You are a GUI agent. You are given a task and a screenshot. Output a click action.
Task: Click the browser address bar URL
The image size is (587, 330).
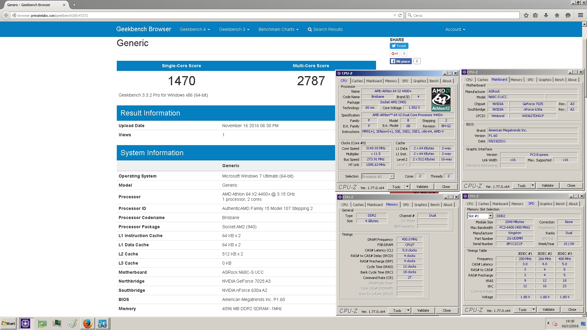pos(53,16)
